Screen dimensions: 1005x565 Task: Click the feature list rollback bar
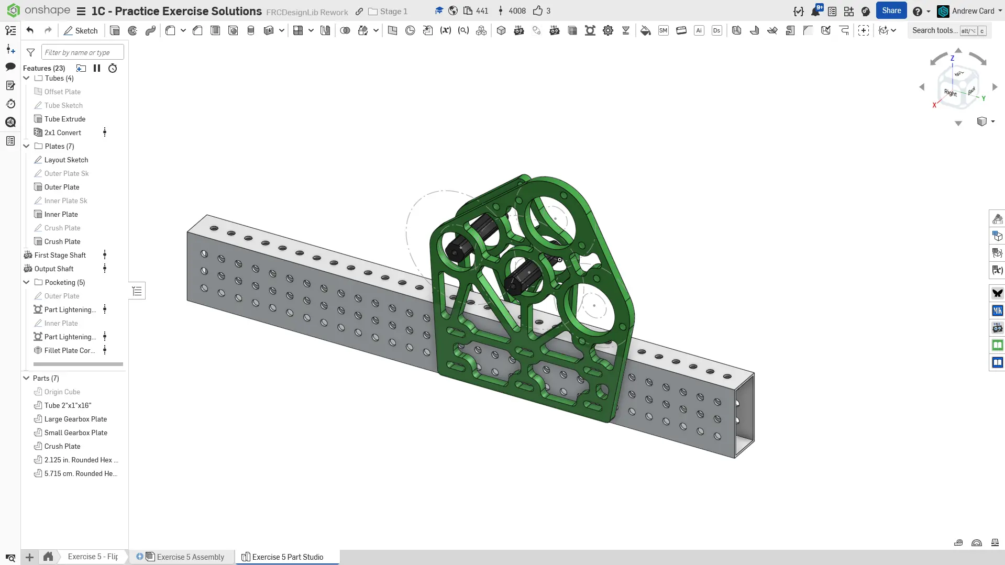pyautogui.click(x=78, y=364)
